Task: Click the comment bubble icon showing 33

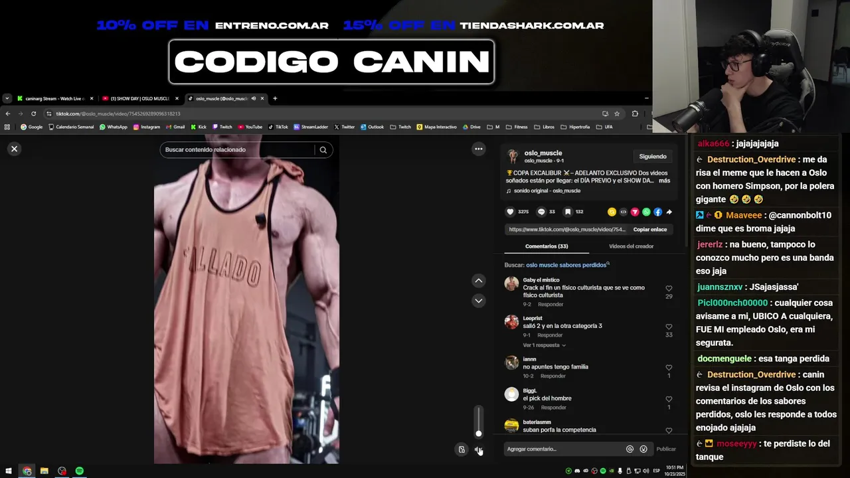Action: click(x=541, y=212)
